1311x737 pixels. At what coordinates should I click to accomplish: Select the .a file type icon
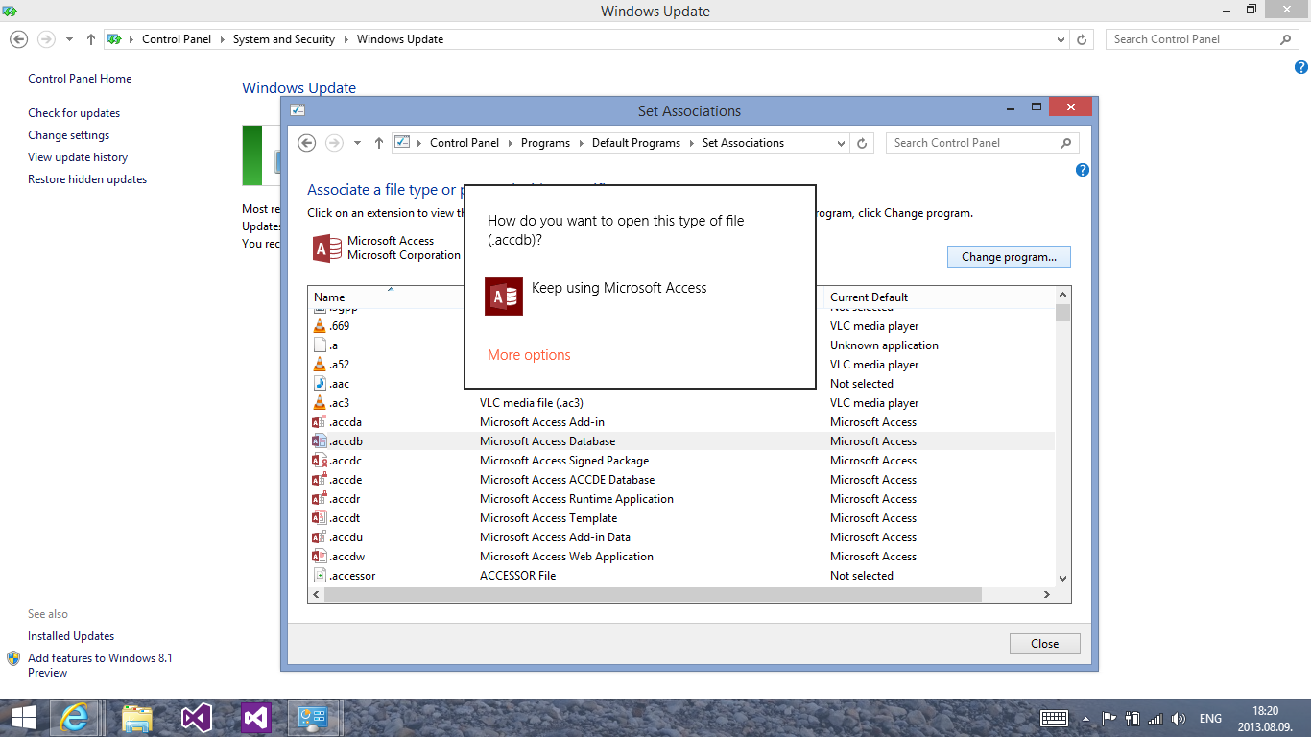[320, 345]
